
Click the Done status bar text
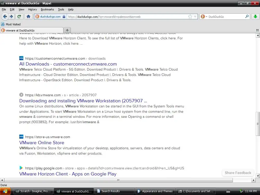click(4, 185)
